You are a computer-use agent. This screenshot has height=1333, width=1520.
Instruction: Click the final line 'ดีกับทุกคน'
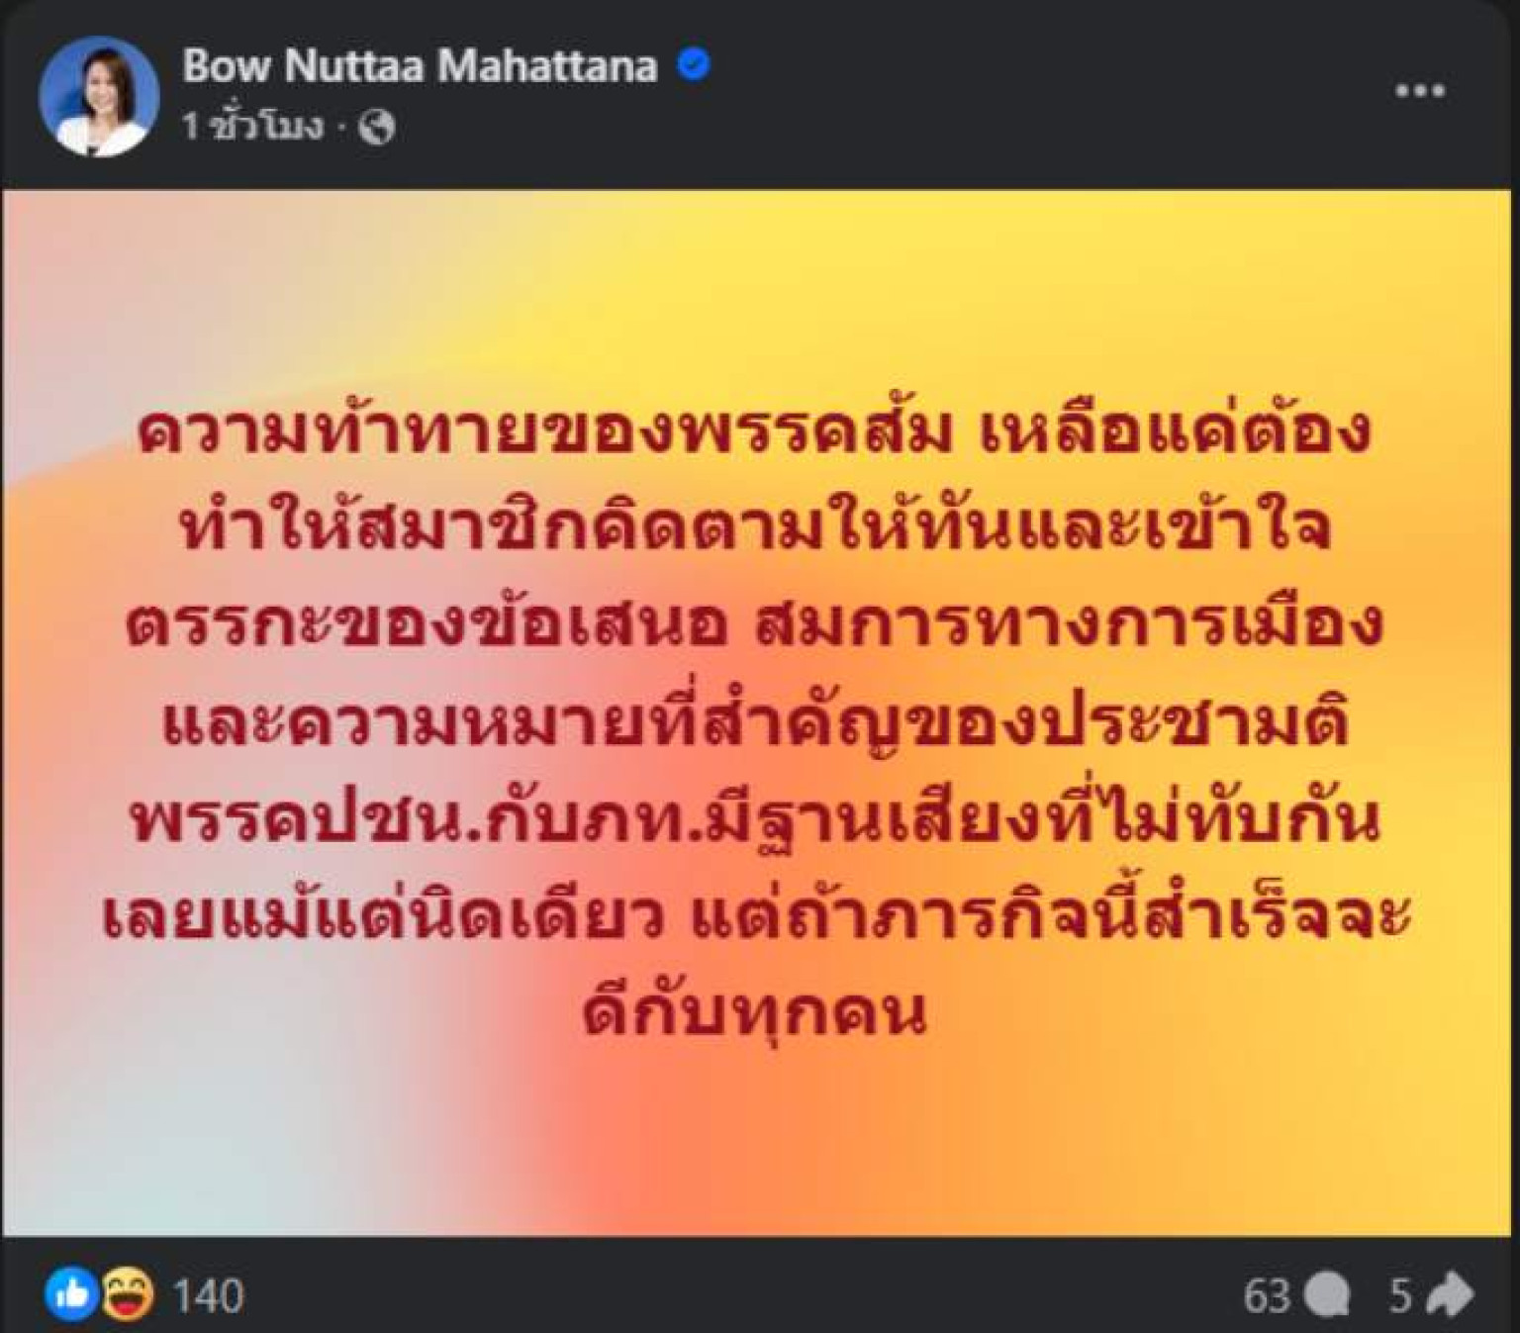point(754,1013)
